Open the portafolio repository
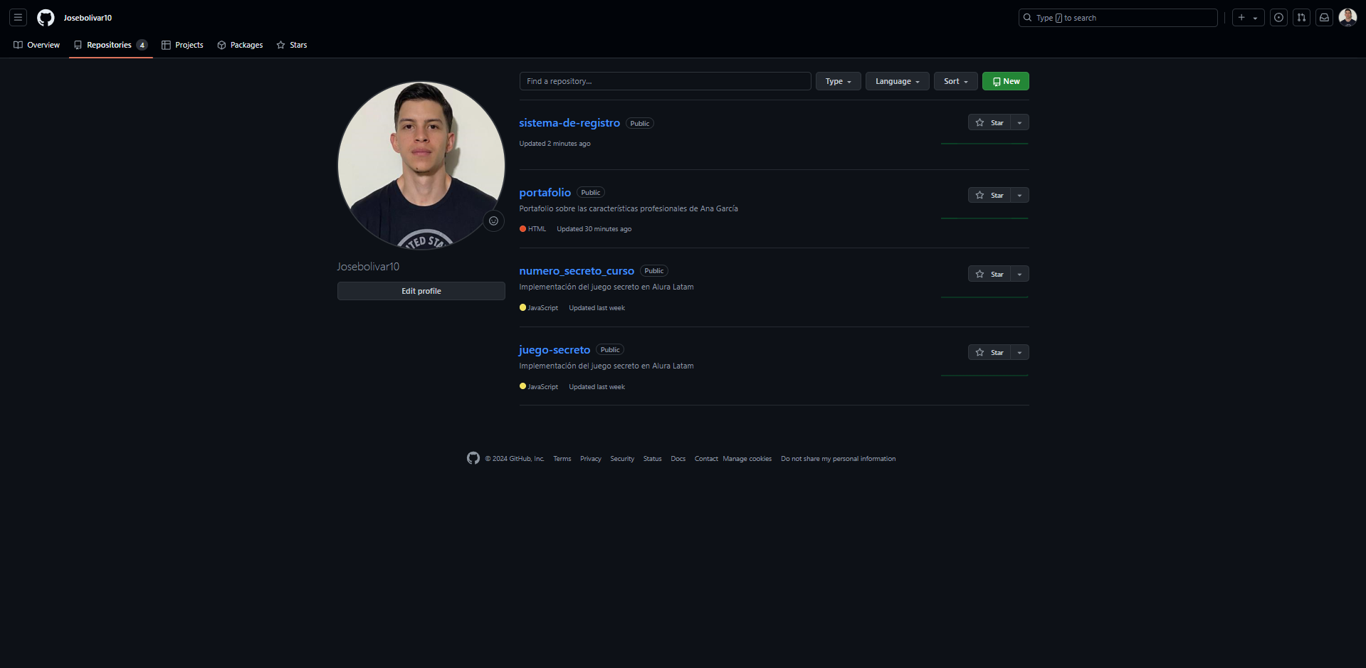 (545, 193)
